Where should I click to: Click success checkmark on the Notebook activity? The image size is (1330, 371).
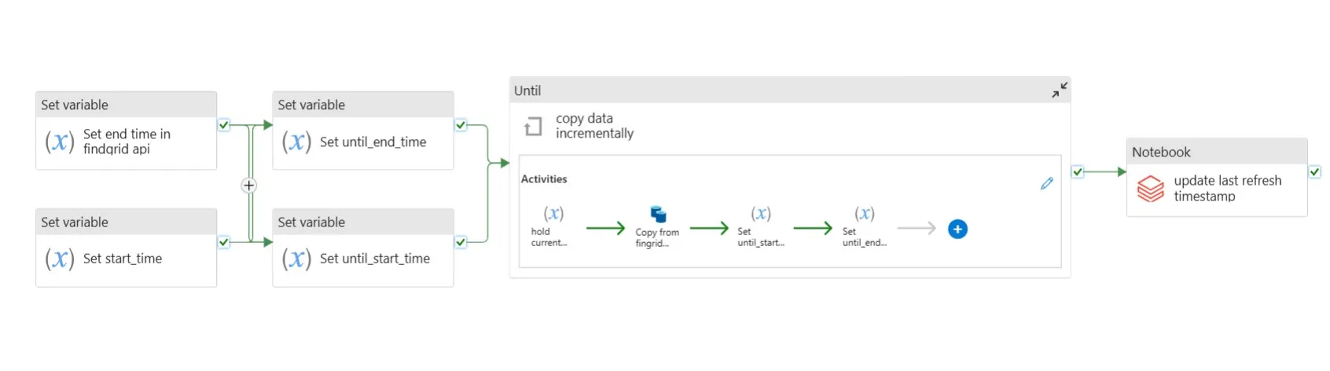pos(1314,171)
